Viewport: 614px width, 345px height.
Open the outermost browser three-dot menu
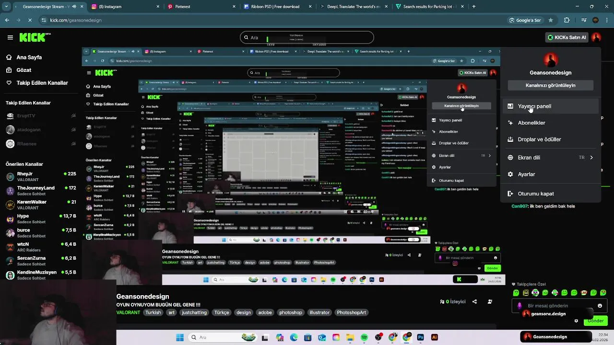click(608, 20)
